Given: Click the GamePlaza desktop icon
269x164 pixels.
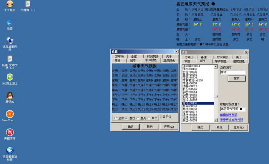Looking at the screenshot, I should click(x=10, y=114).
